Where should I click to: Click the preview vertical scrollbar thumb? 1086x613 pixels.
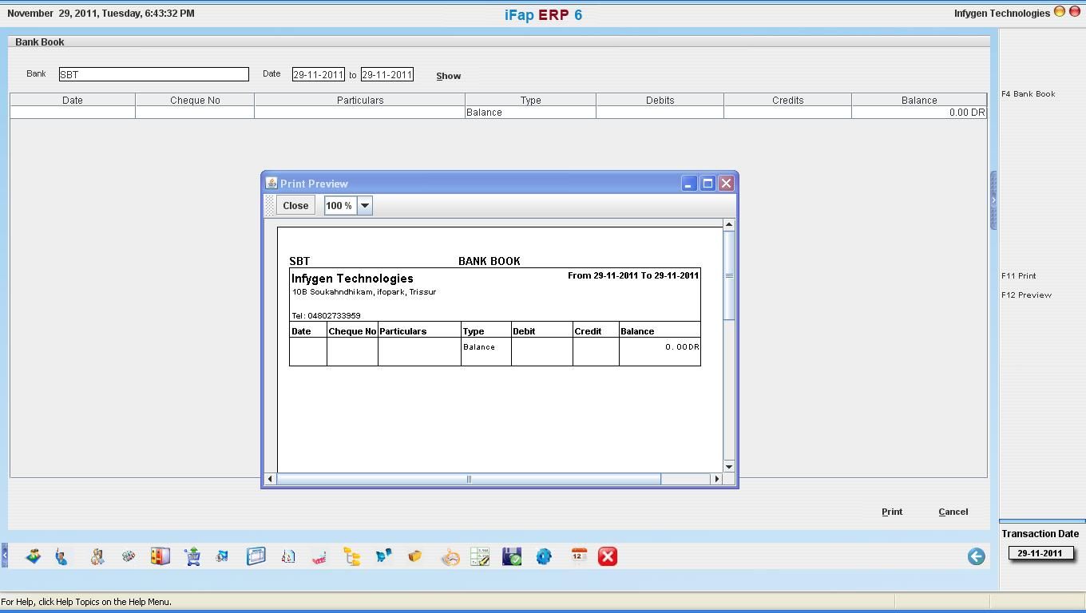(728, 276)
